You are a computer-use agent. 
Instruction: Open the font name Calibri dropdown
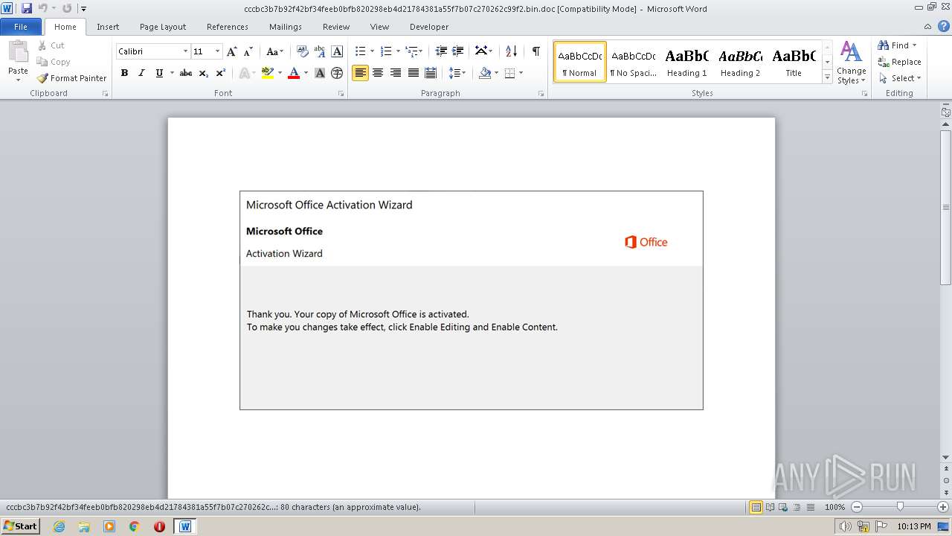click(x=185, y=51)
